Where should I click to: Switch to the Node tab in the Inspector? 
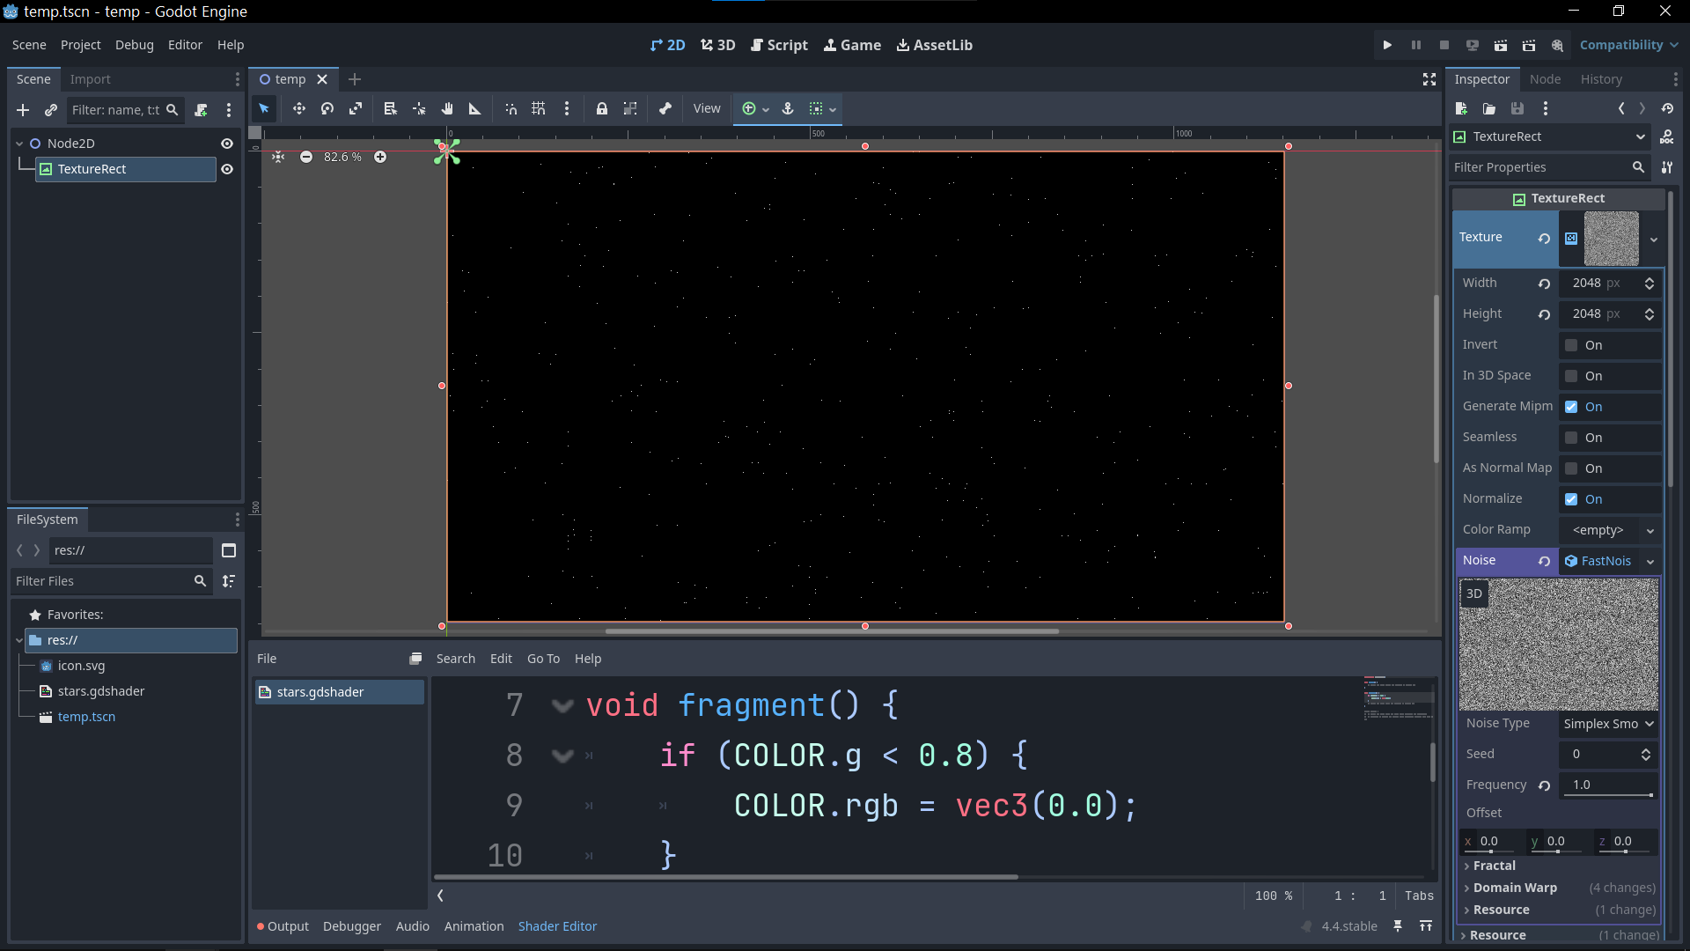1545,78
